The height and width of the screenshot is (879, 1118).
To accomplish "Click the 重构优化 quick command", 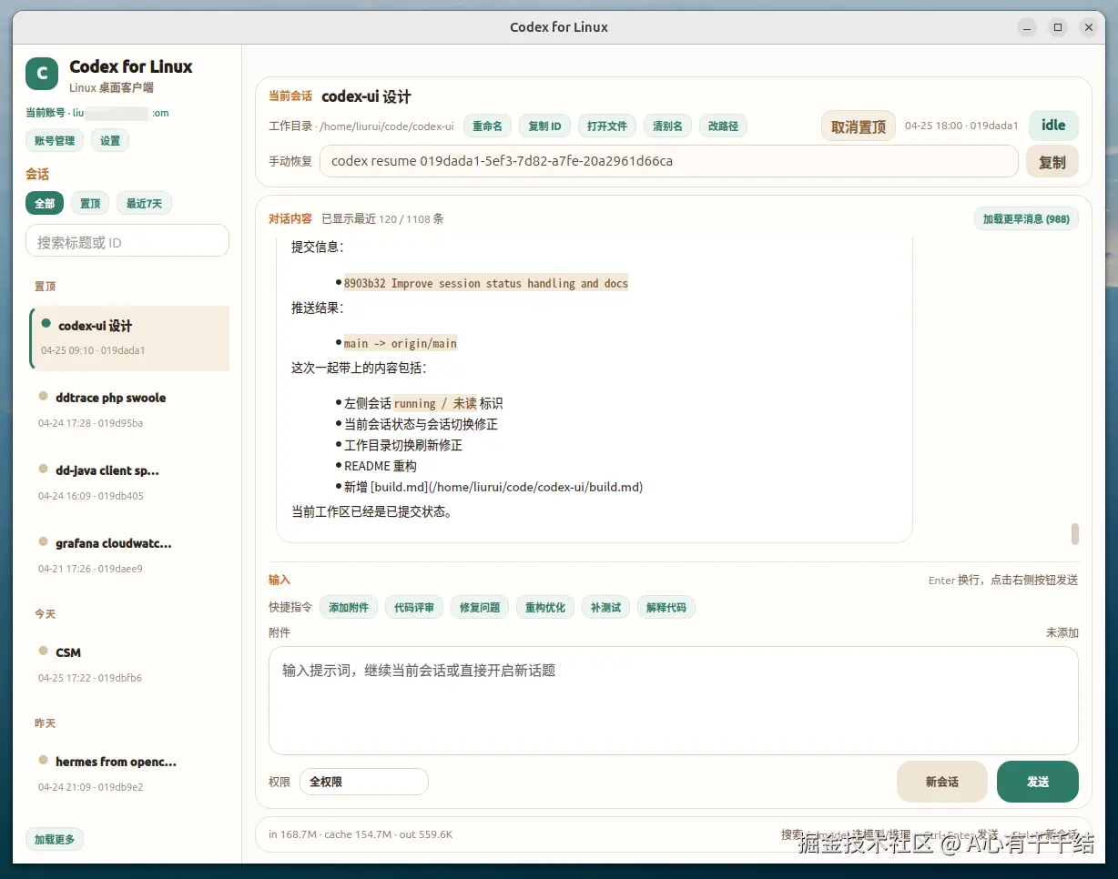I will coord(545,607).
